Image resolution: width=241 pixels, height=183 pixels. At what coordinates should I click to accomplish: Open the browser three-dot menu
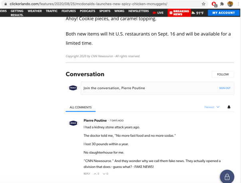coord(238,4)
